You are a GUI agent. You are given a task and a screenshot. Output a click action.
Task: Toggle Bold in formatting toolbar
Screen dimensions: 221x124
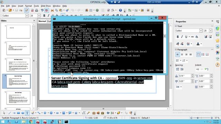coord(44,15)
